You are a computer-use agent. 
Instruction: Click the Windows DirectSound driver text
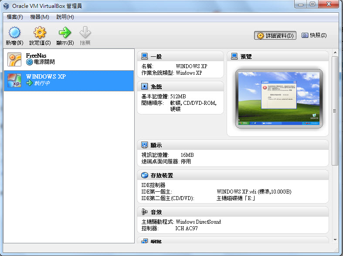tap(198, 222)
